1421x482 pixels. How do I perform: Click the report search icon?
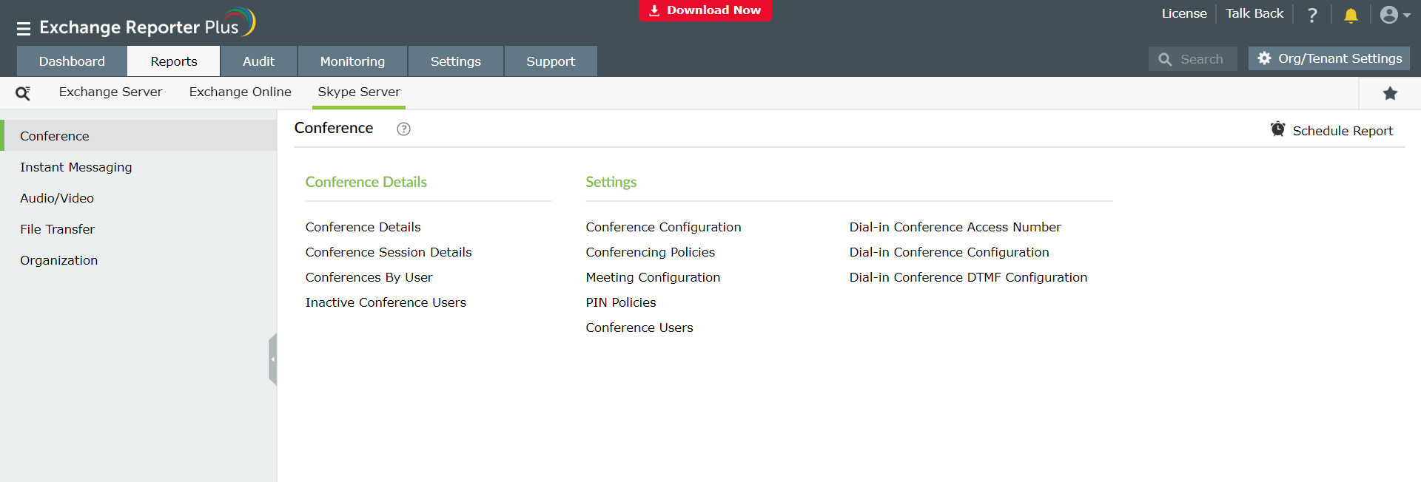(23, 93)
